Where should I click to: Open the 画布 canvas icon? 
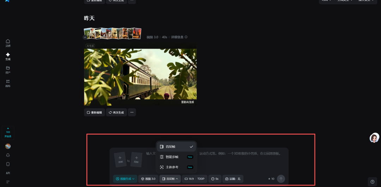pos(8,83)
